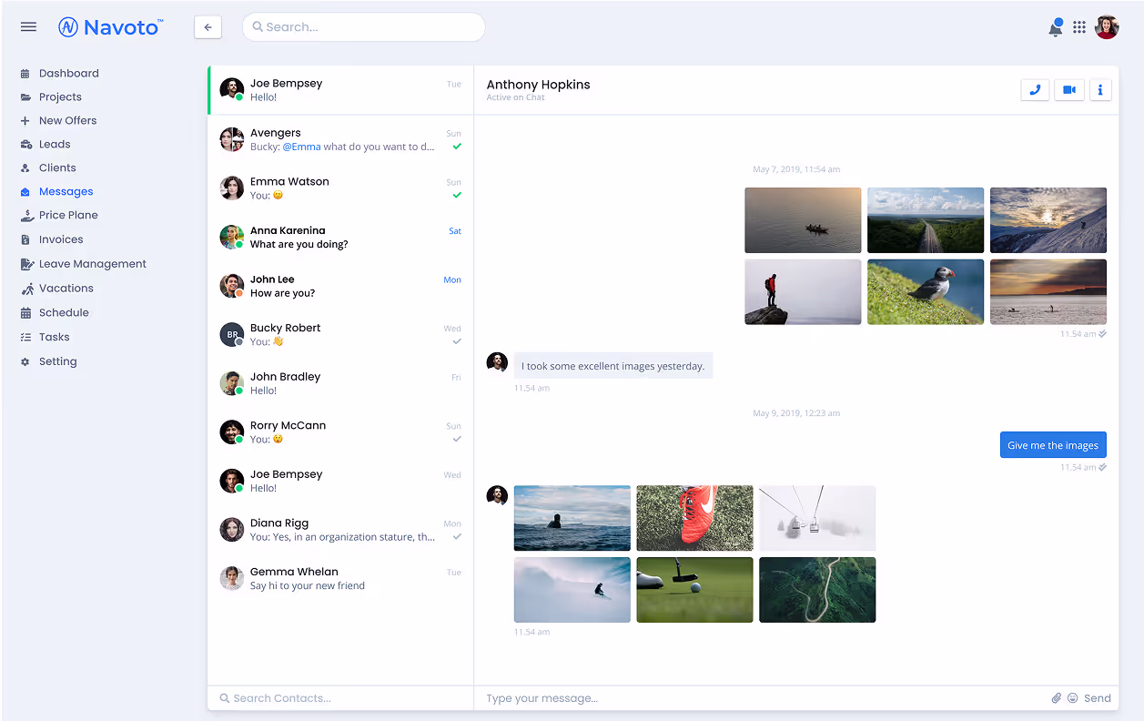Open chat info icon

pos(1100,90)
